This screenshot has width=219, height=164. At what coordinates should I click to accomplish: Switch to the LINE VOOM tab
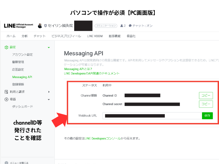95,36
